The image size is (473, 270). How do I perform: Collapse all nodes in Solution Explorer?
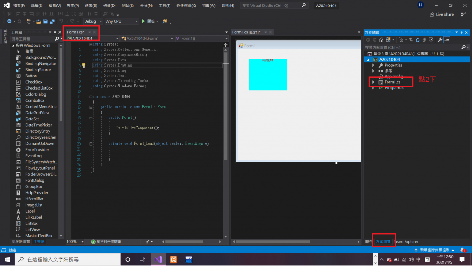pos(424,40)
